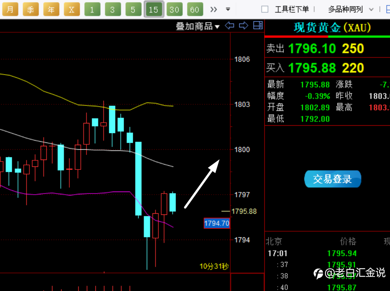The image size is (390, 291).
Task: Expand the 多品种同列 dropdown
Action: pyautogui.click(x=350, y=10)
